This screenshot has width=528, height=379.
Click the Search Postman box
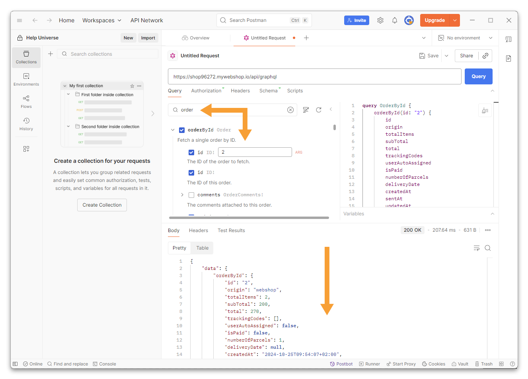tap(264, 20)
